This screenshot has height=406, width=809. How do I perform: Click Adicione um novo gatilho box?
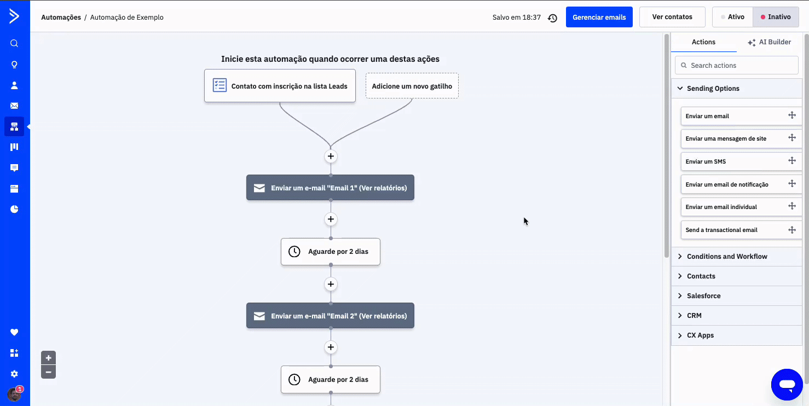[412, 86]
